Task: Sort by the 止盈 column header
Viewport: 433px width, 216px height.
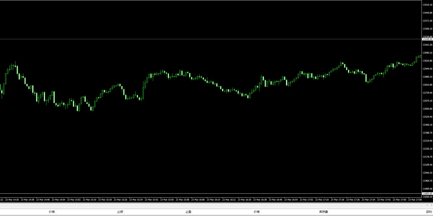Action: pyautogui.click(x=188, y=212)
